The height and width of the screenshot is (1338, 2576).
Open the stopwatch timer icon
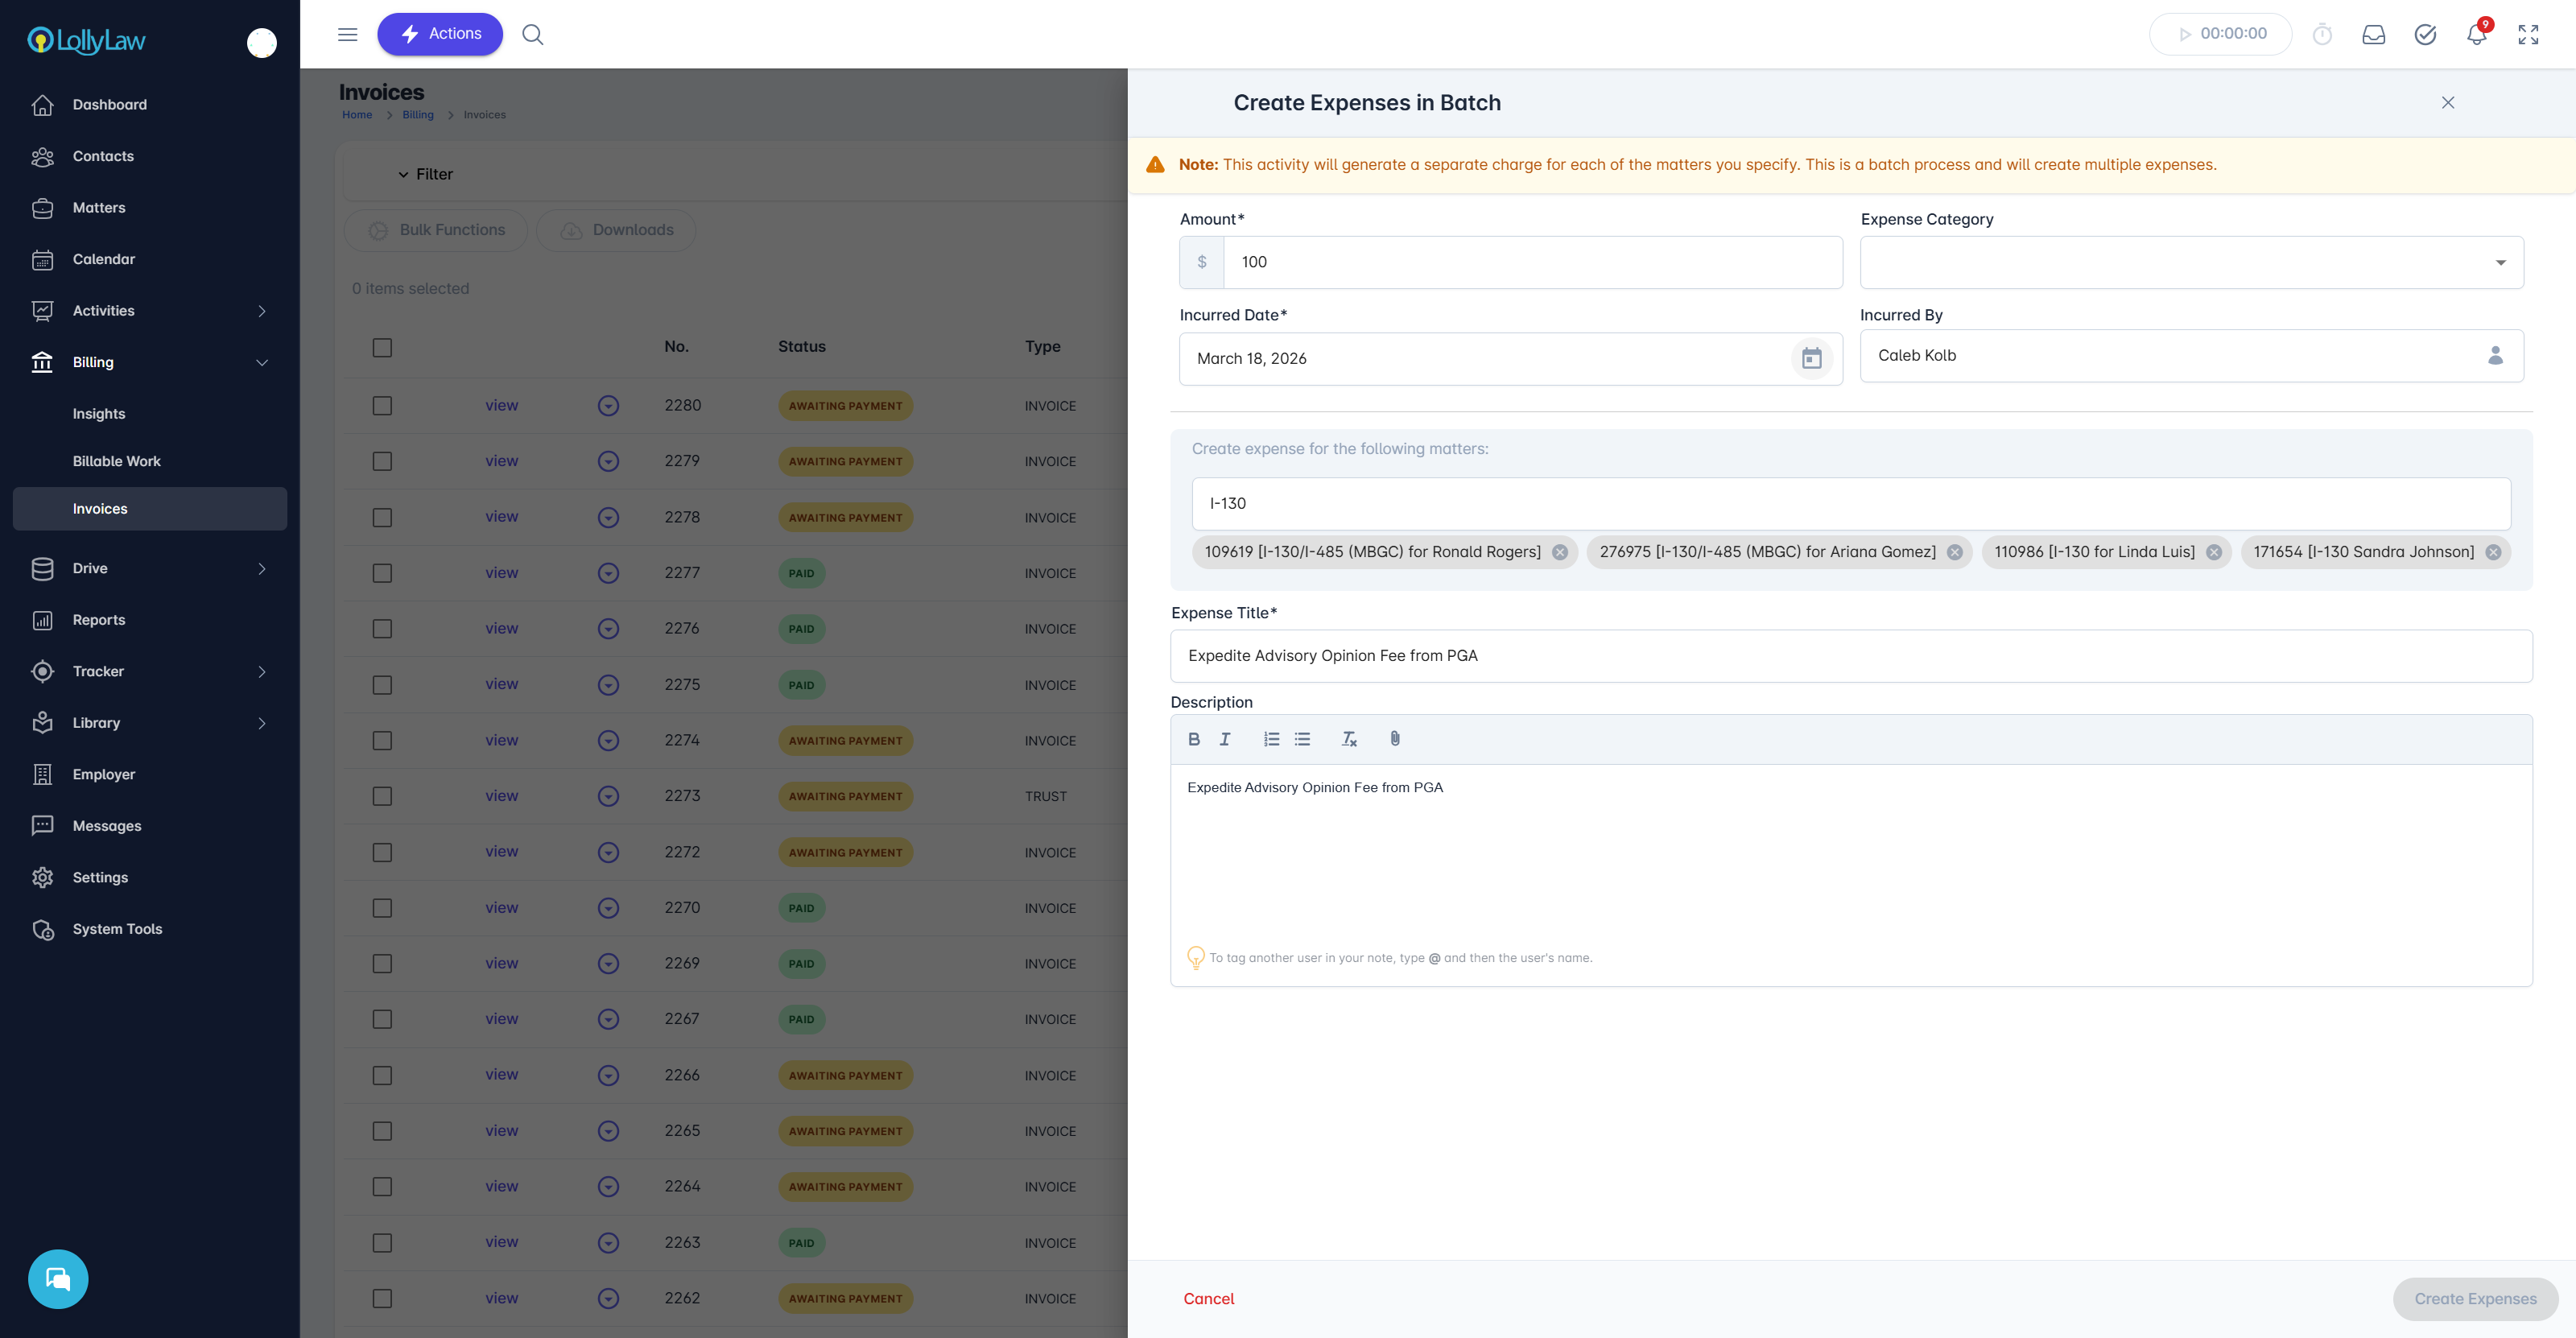pyautogui.click(x=2322, y=35)
